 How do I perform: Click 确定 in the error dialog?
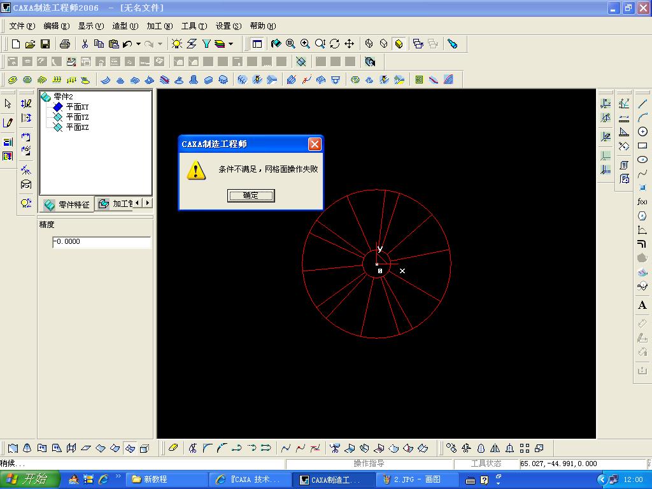(251, 195)
